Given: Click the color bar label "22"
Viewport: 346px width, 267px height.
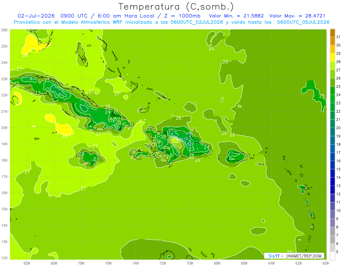Looking at the screenshot, I should (338, 111).
